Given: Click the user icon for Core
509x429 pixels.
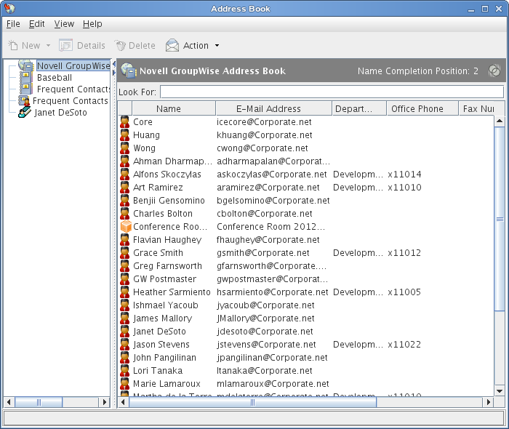Looking at the screenshot, I should tap(124, 121).
